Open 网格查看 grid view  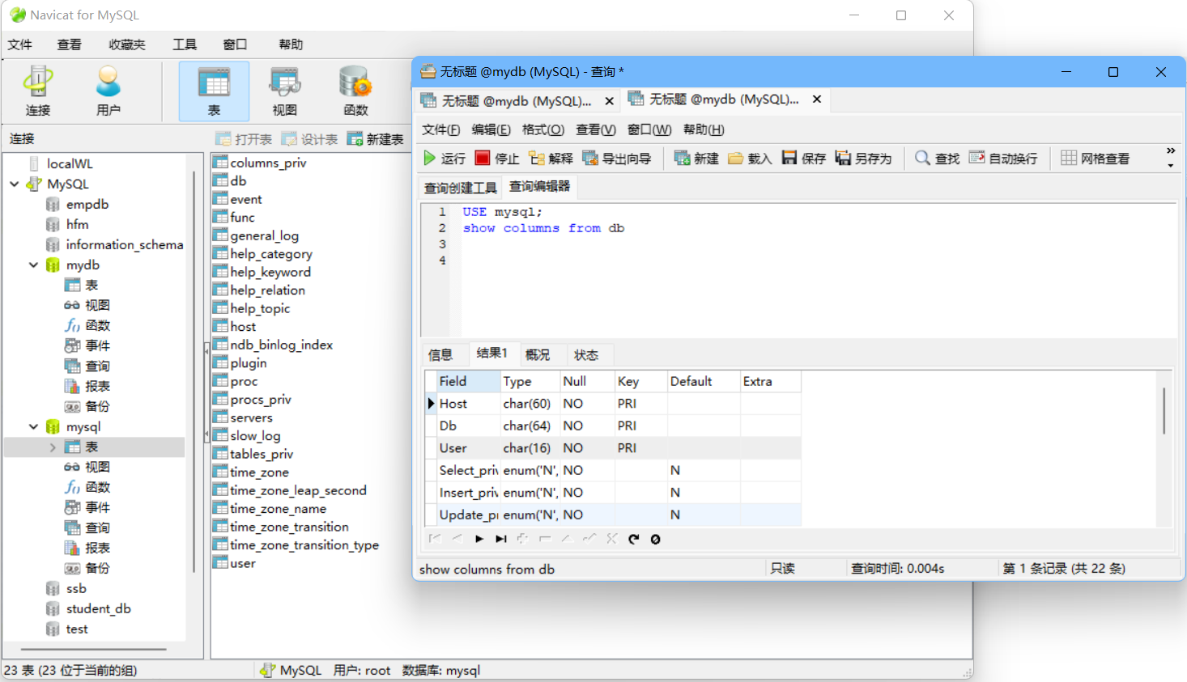pos(1096,159)
